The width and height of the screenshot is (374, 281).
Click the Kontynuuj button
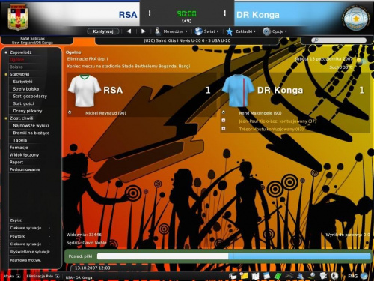(103, 31)
